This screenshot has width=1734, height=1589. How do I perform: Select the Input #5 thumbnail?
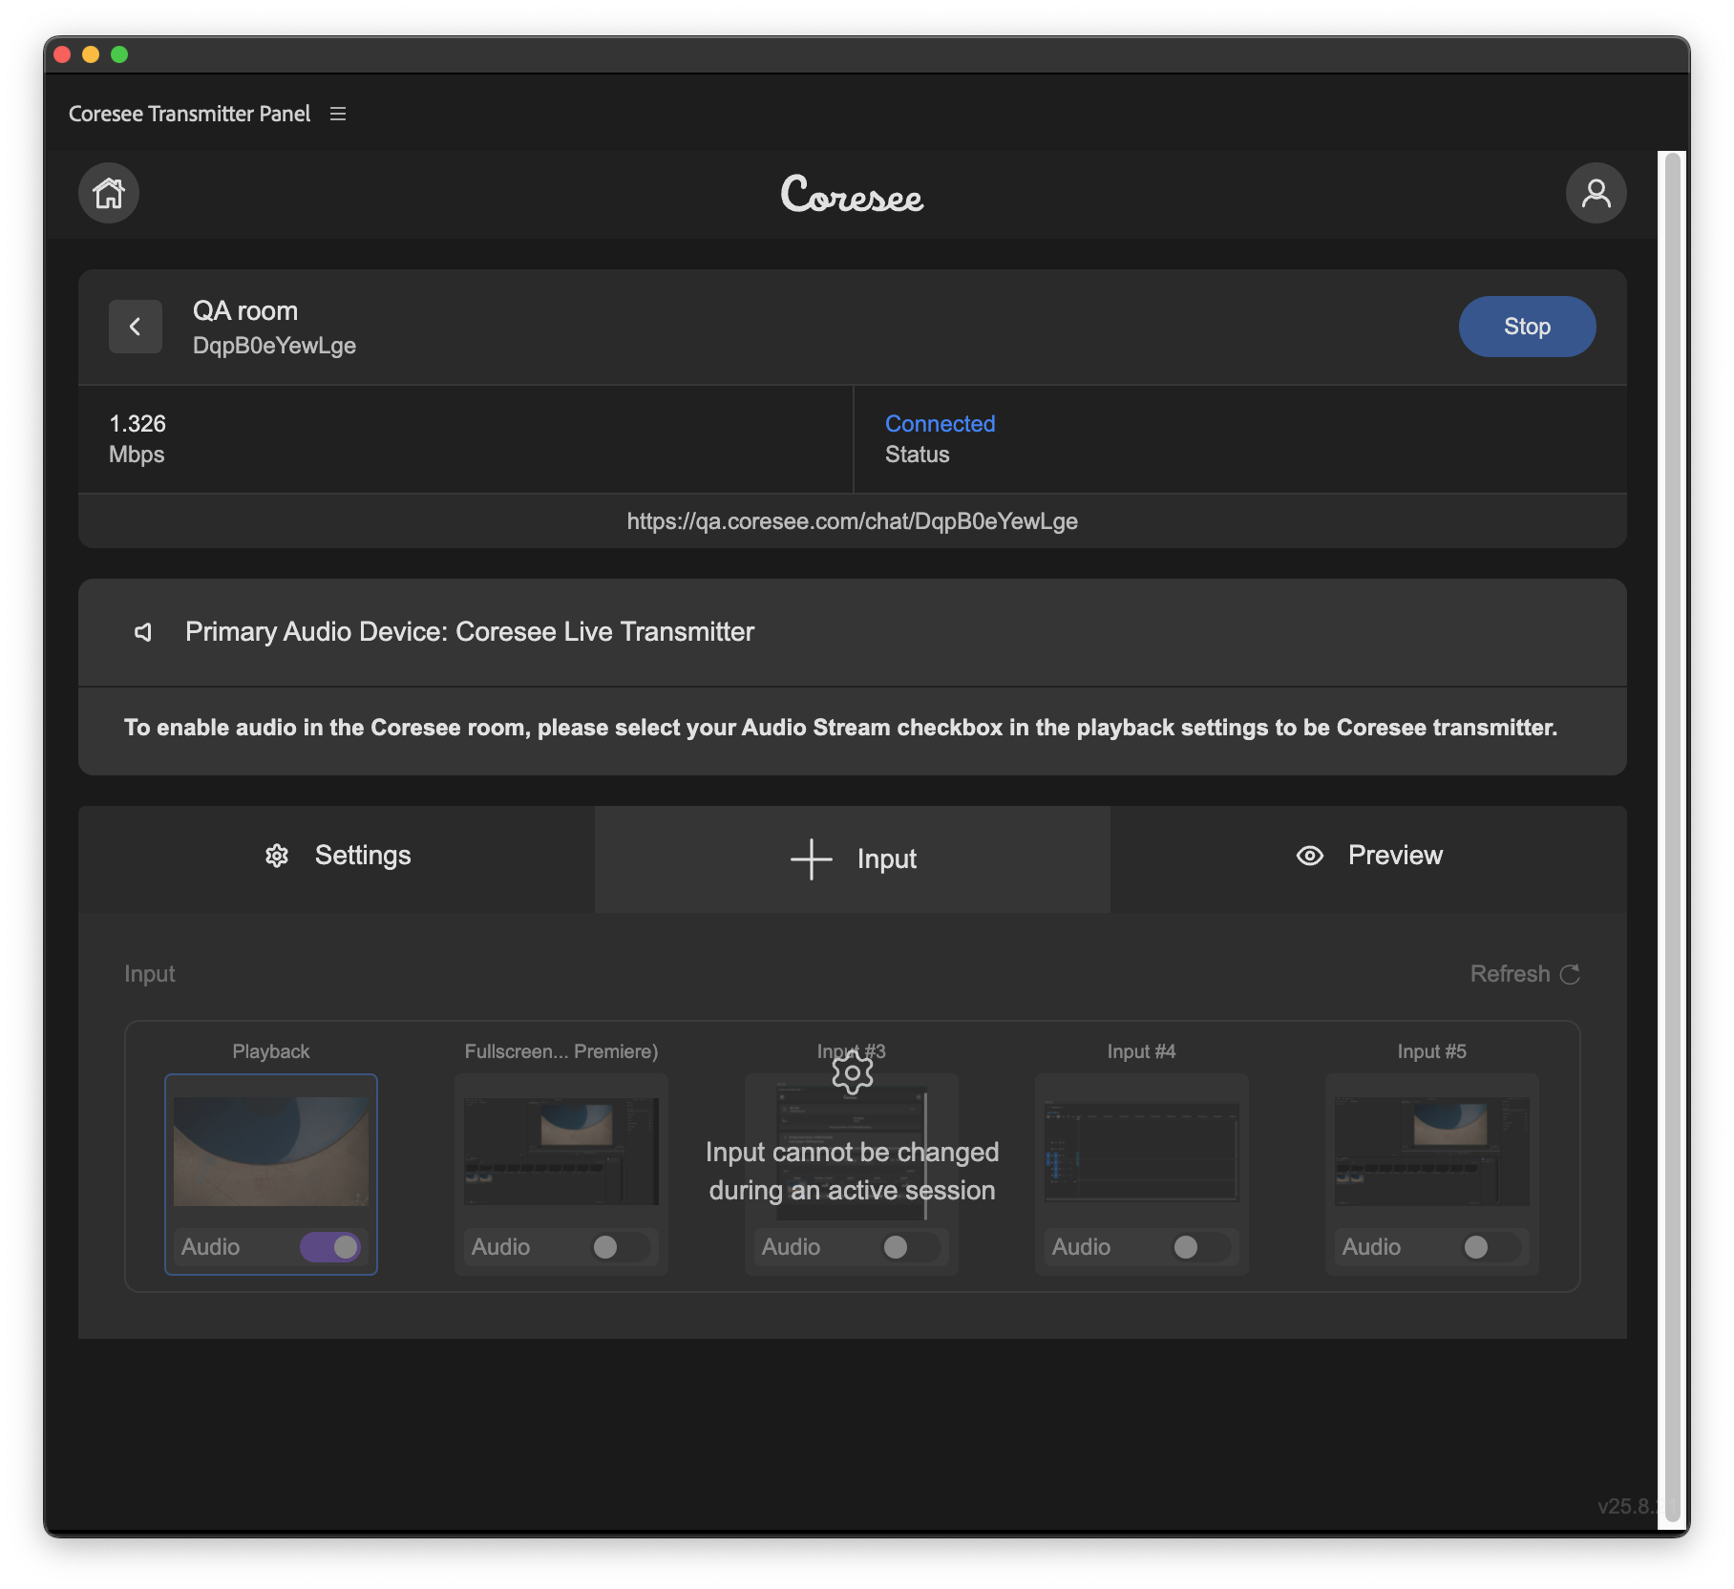1432,1151
